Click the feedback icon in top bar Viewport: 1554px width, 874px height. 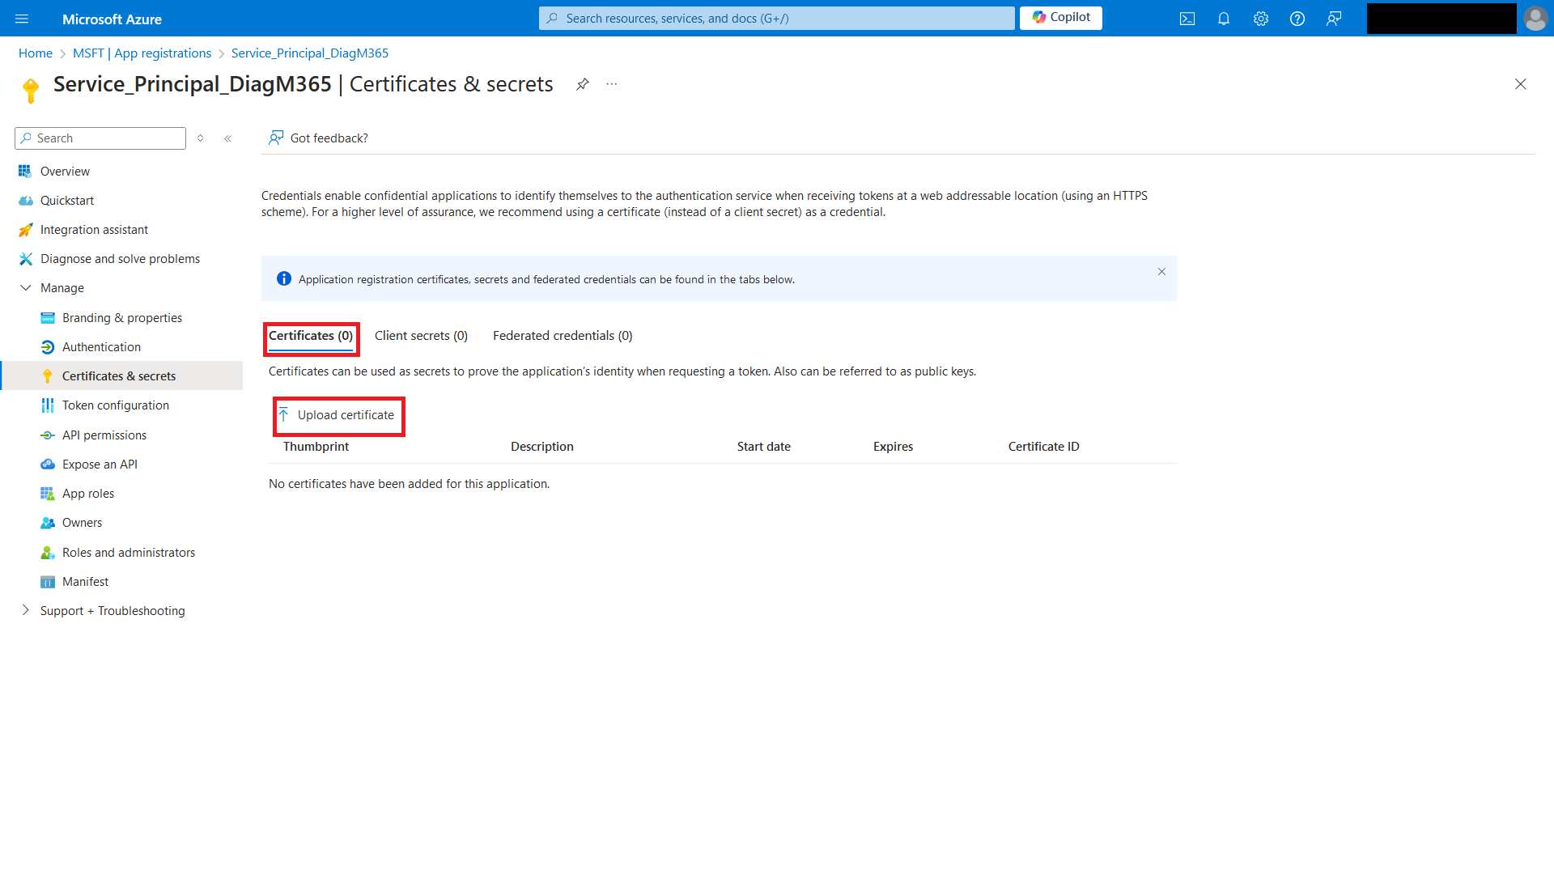pyautogui.click(x=1334, y=19)
